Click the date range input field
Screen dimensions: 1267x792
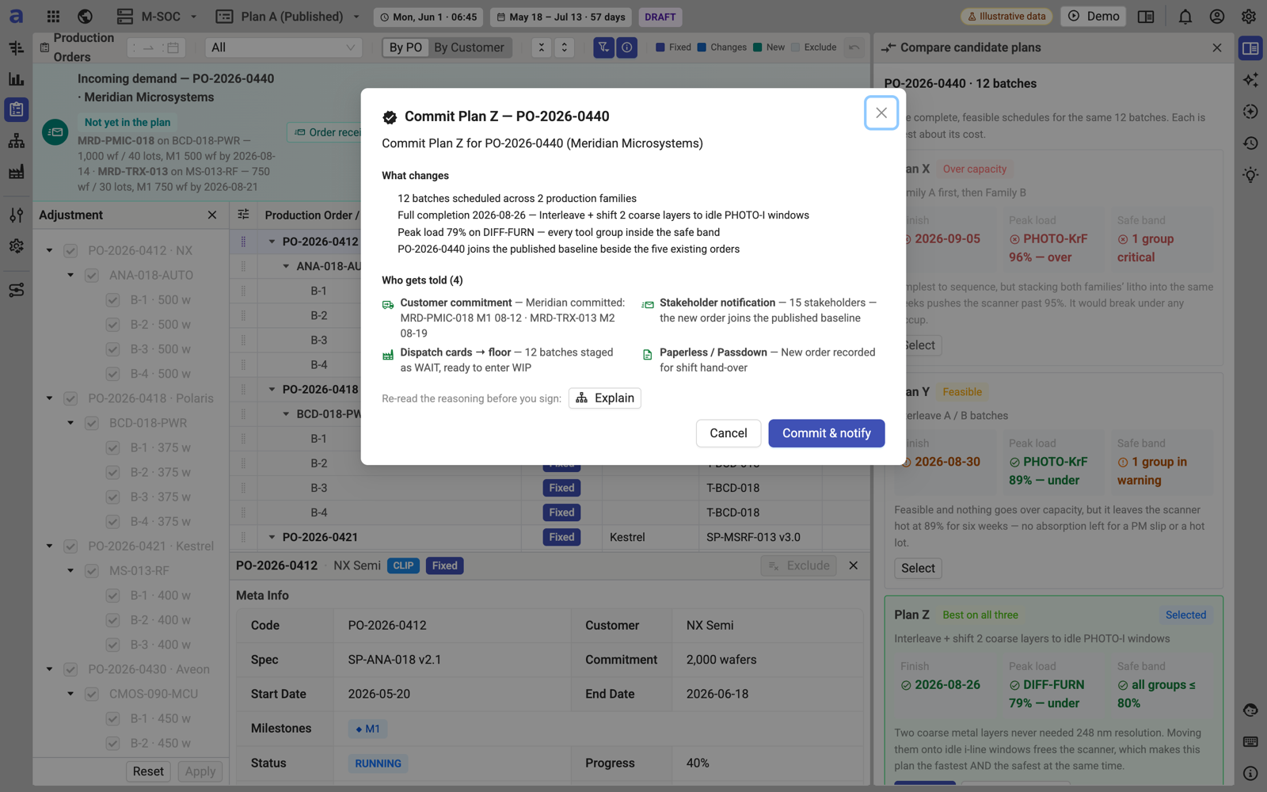pos(156,48)
